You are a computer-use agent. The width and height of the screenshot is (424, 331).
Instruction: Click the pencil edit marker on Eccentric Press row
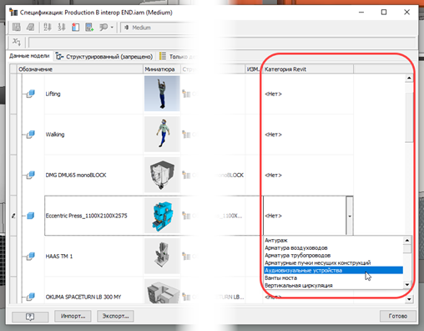click(13, 216)
